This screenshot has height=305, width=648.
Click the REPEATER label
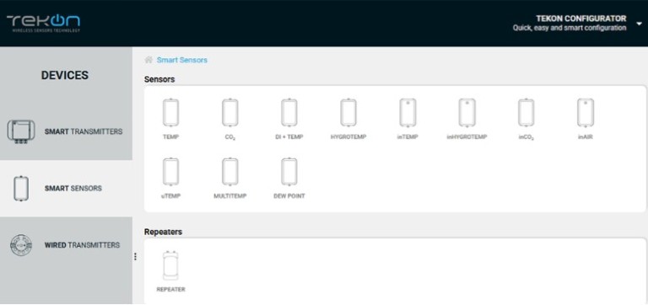pos(170,290)
